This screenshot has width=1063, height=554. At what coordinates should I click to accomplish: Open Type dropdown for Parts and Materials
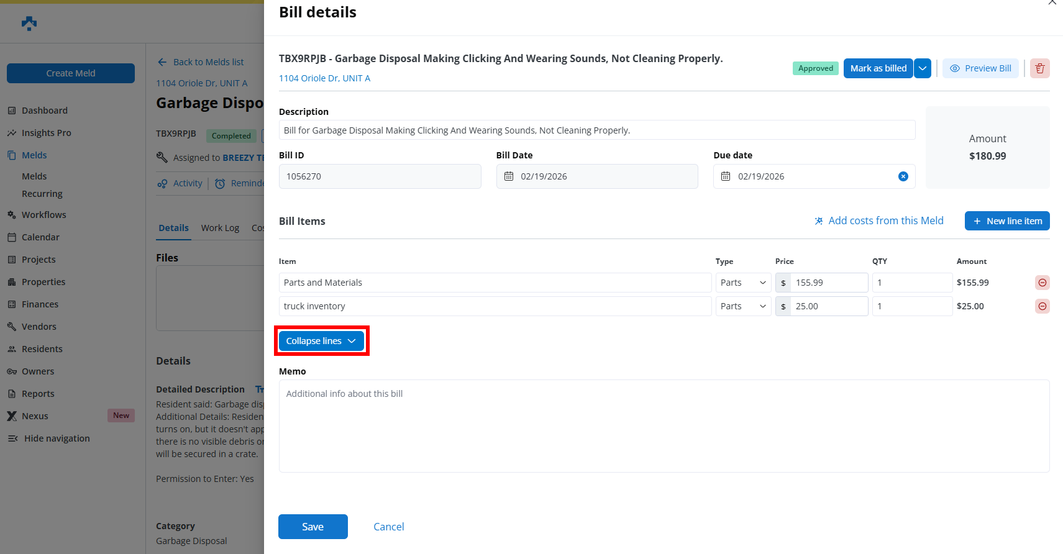[743, 283]
